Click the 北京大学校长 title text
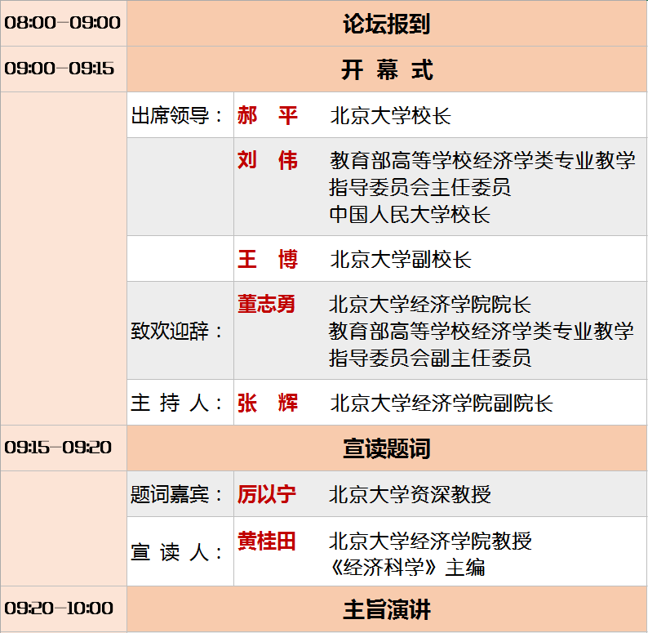Image resolution: width=648 pixels, height=633 pixels. 390,116
